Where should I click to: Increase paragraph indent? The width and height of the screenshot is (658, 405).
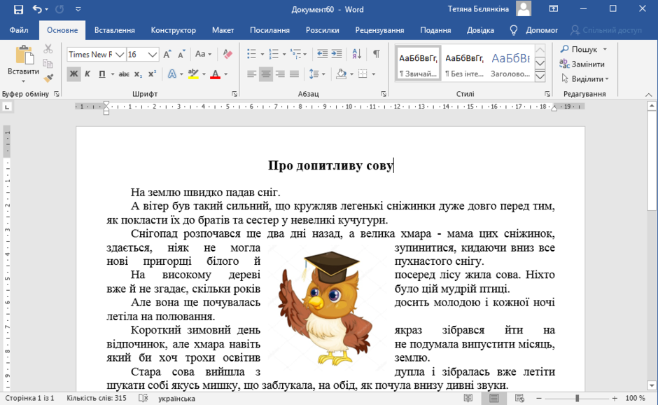[337, 54]
